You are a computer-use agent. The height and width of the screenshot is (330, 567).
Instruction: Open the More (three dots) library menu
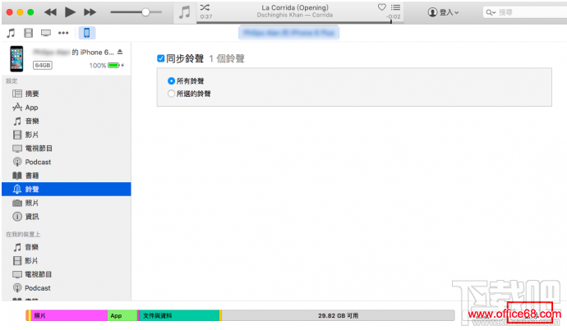coord(63,33)
